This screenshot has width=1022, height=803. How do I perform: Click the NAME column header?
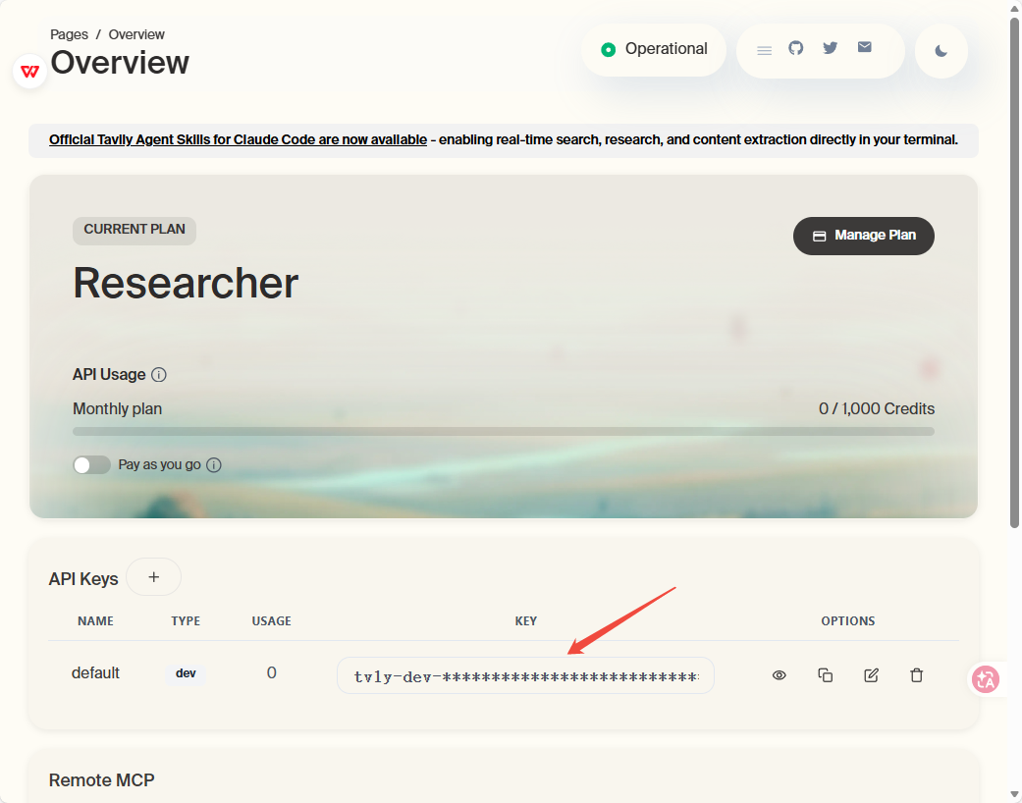click(x=96, y=621)
